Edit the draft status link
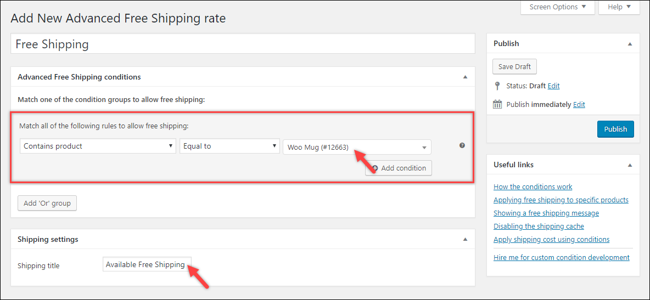650x300 pixels. [x=553, y=86]
